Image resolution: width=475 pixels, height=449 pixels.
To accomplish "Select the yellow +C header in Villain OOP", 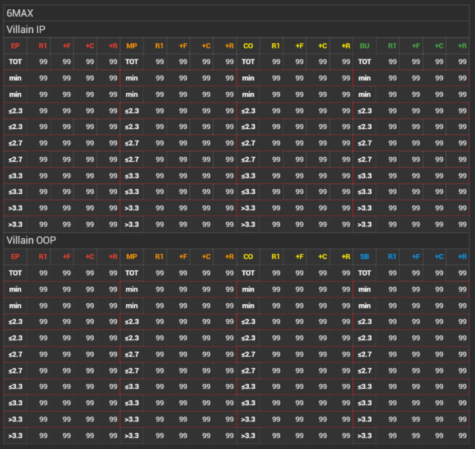I will [x=323, y=256].
